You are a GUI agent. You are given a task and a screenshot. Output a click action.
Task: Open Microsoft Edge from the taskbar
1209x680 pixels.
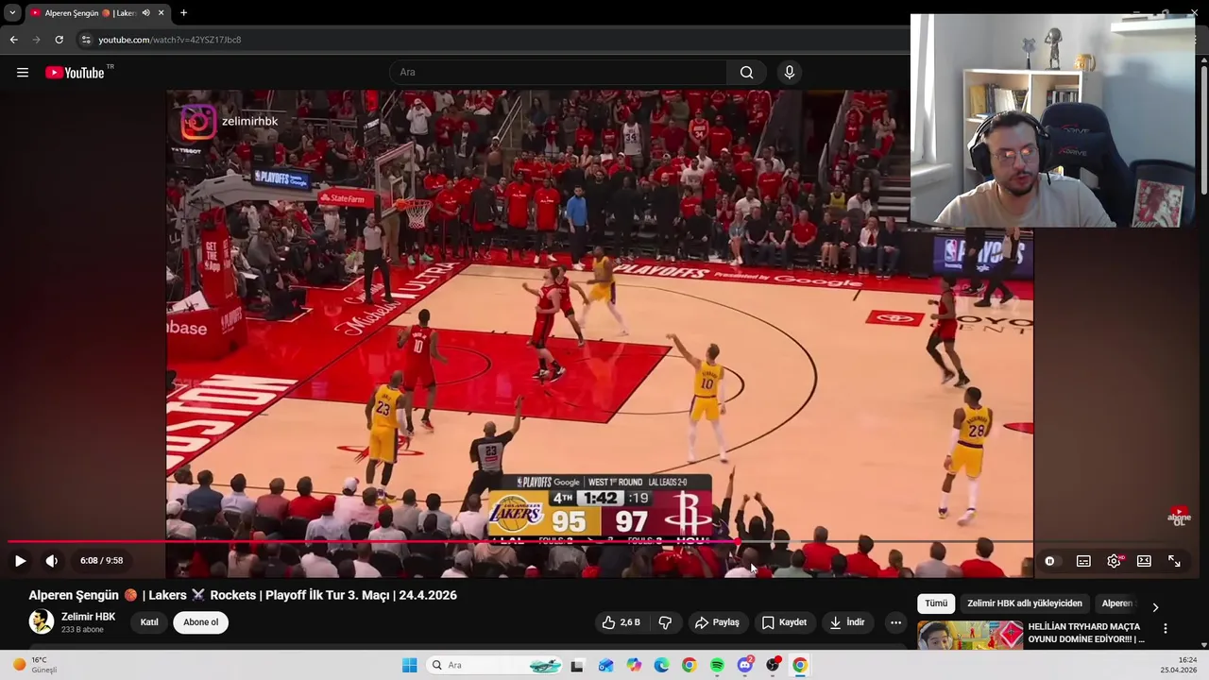pos(661,666)
